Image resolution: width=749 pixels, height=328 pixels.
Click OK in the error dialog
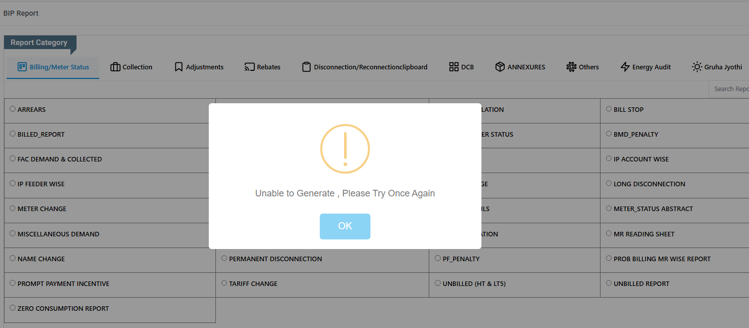tap(345, 226)
